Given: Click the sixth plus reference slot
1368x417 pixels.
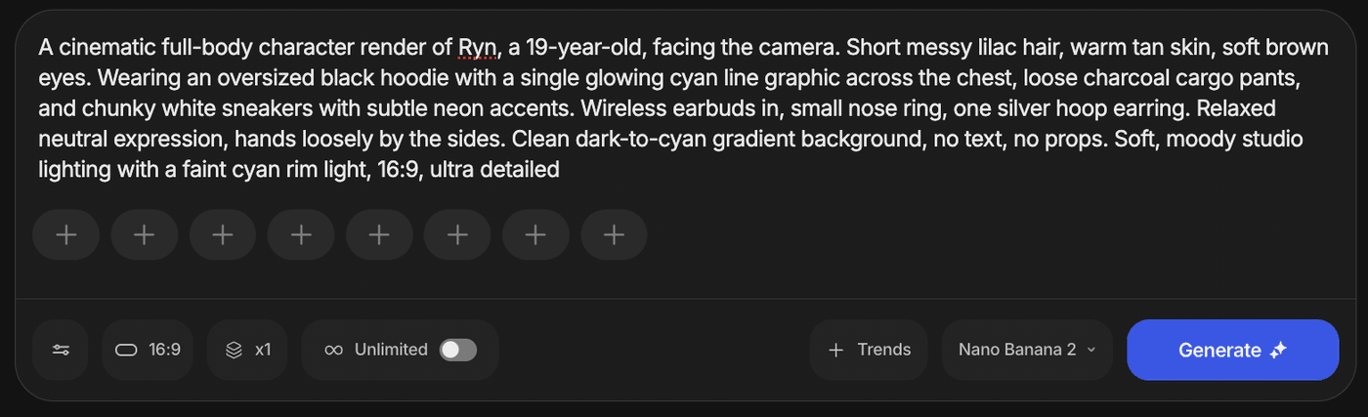Looking at the screenshot, I should [457, 234].
